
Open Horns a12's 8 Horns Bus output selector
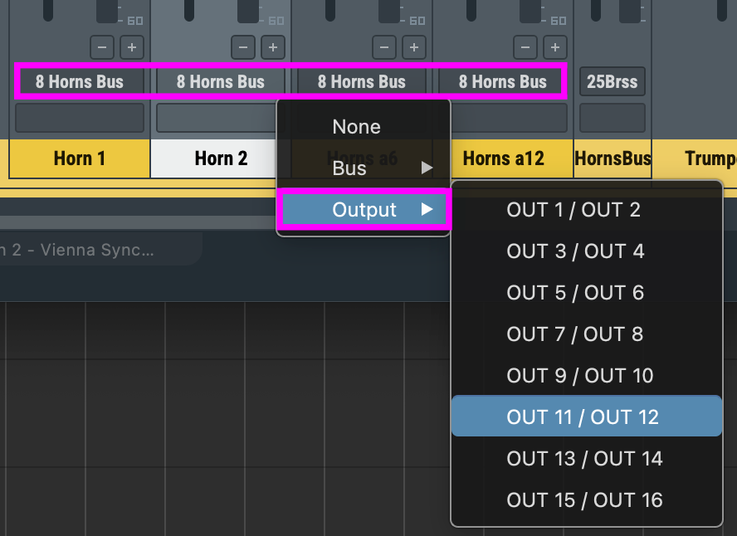coord(503,81)
